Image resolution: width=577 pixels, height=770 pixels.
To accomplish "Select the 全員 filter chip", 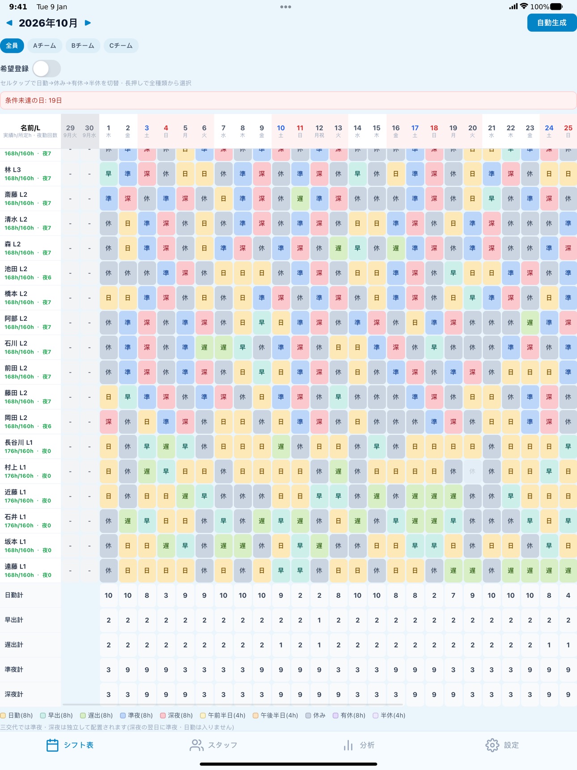I will (12, 46).
